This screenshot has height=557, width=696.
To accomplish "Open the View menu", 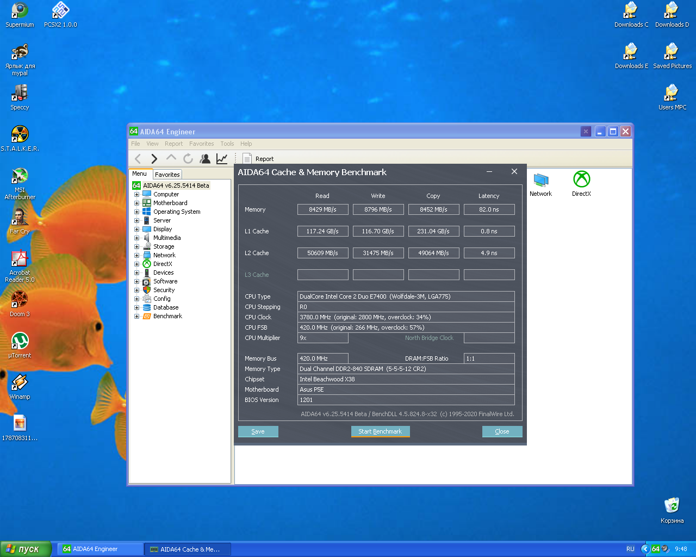I will (x=152, y=144).
